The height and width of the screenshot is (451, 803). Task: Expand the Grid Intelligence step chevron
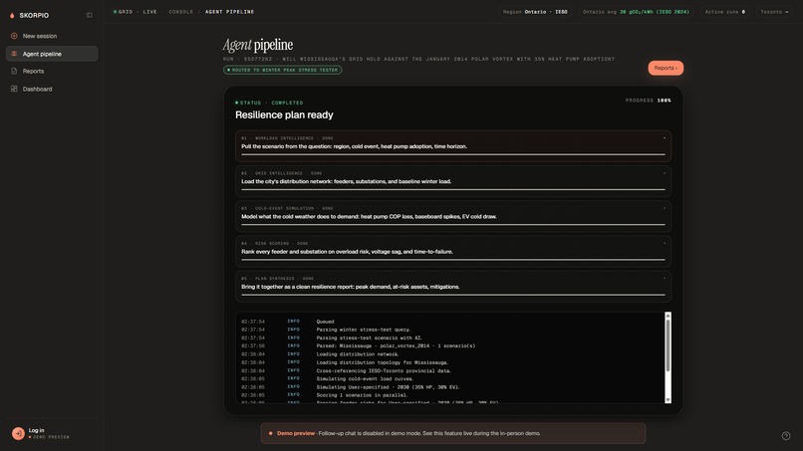665,173
